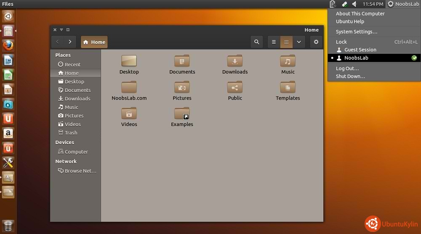Switch to list view
The image size is (421, 234).
coord(274,42)
